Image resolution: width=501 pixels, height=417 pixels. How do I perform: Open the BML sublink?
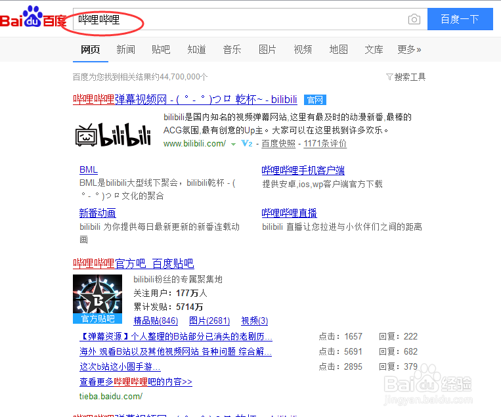pos(89,169)
